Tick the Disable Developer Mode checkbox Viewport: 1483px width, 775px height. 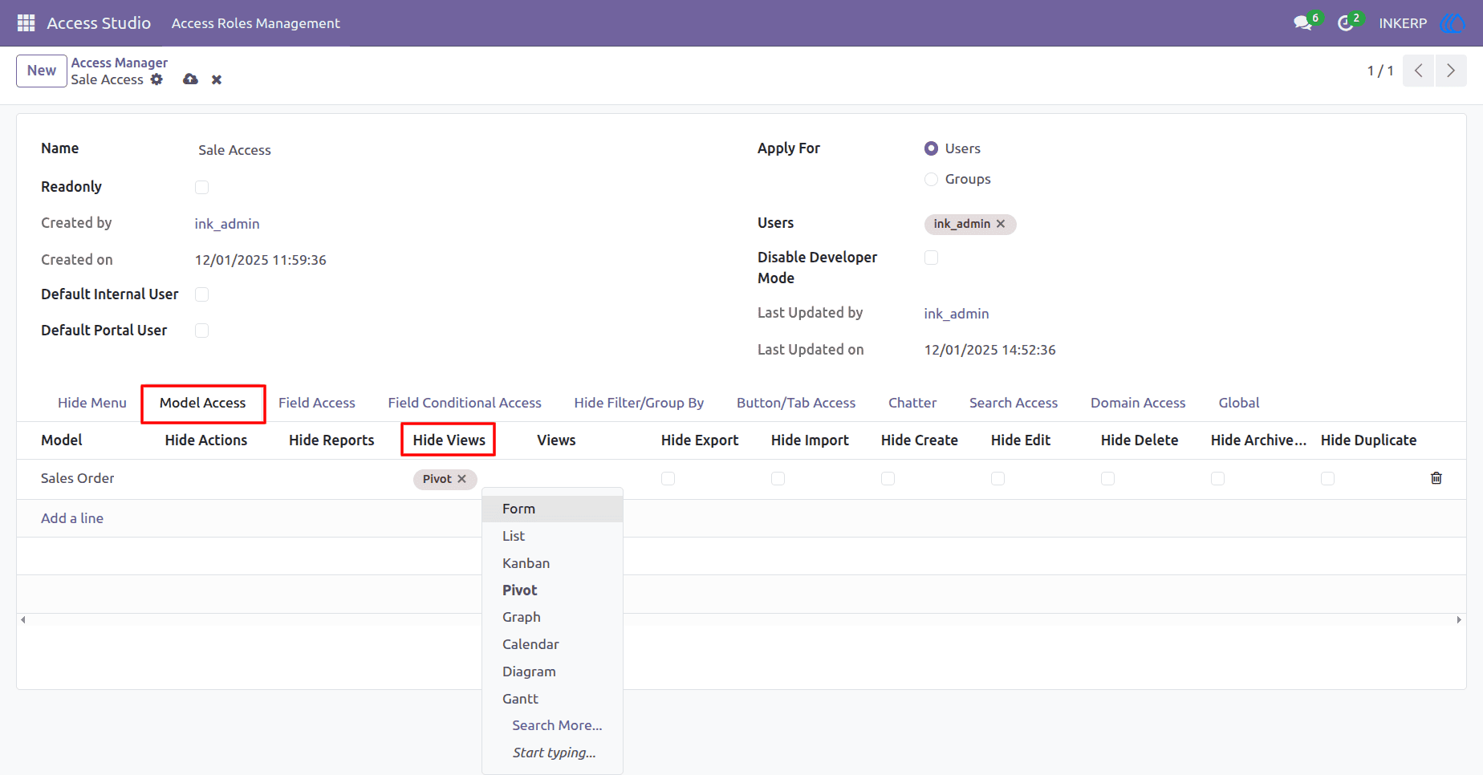tap(931, 258)
